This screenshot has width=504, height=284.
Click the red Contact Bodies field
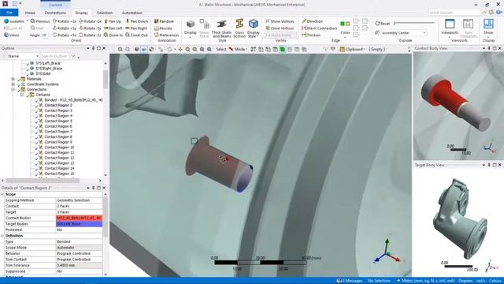[79, 218]
